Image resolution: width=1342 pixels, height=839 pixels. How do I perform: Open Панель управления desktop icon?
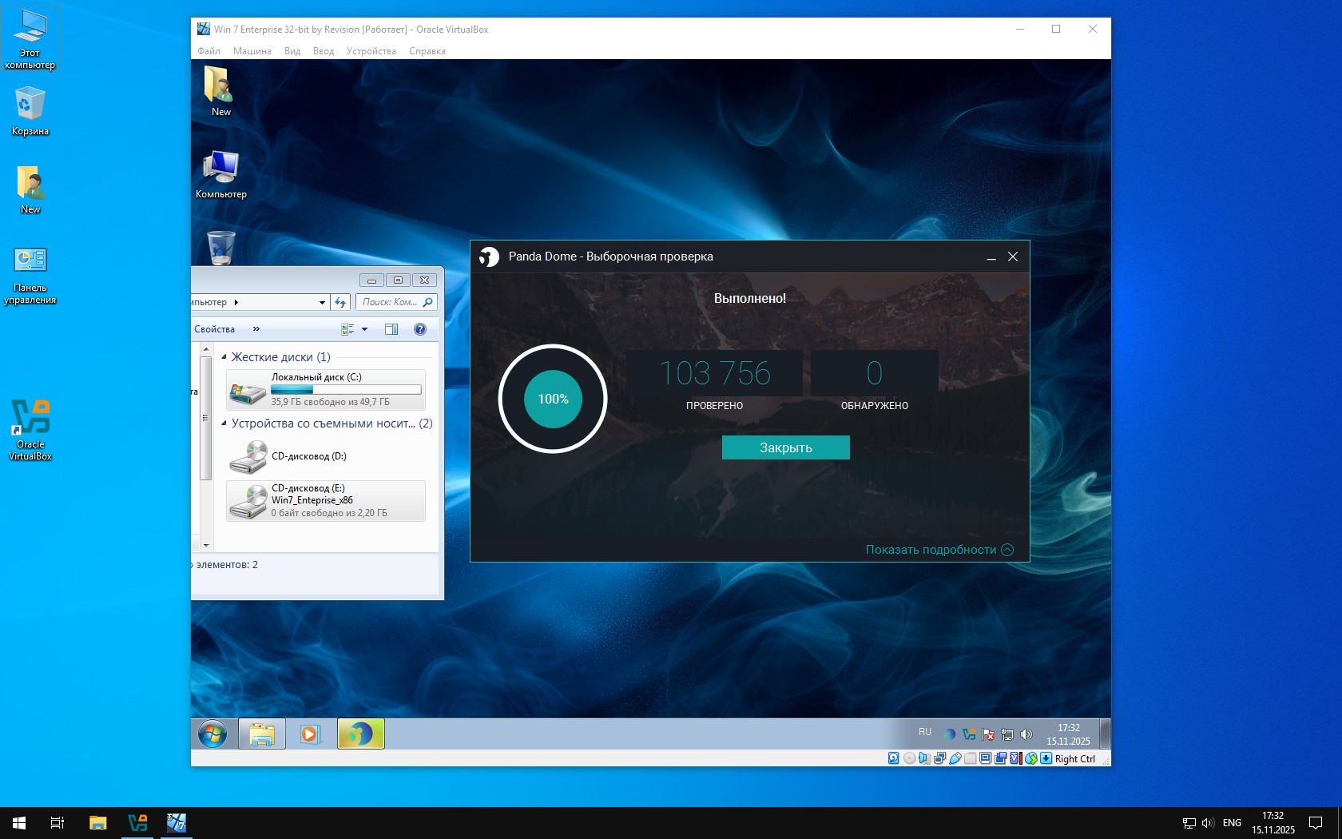pos(30,276)
